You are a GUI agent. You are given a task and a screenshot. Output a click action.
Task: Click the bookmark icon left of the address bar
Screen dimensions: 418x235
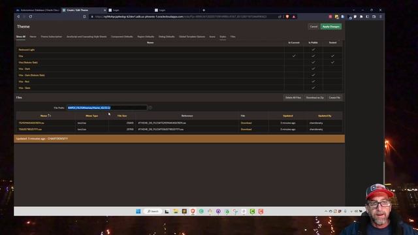point(84,16)
